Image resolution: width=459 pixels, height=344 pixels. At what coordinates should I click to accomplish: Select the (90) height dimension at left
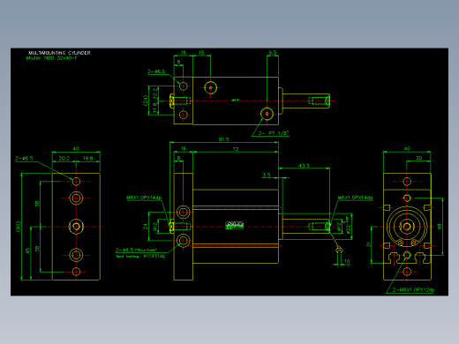coord(19,227)
